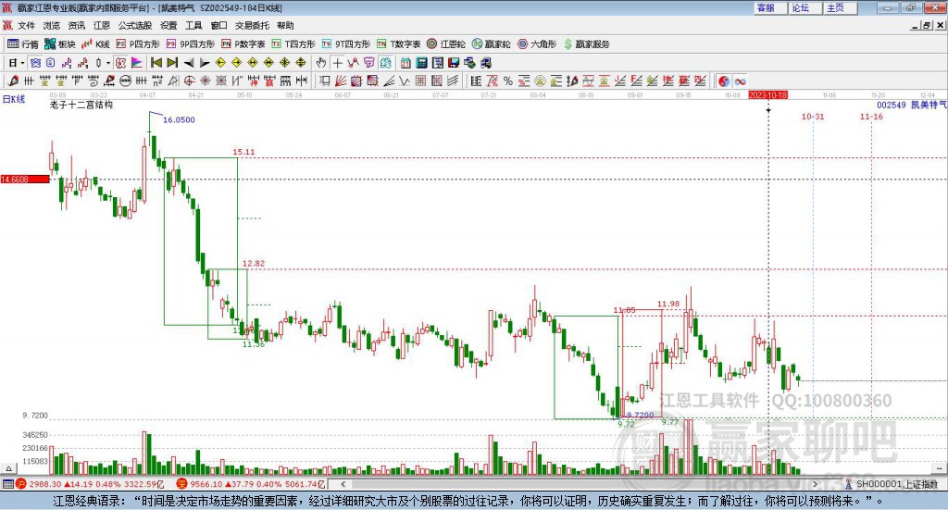948x510 pixels.
Task: Open the 文件 menu
Action: (26, 25)
